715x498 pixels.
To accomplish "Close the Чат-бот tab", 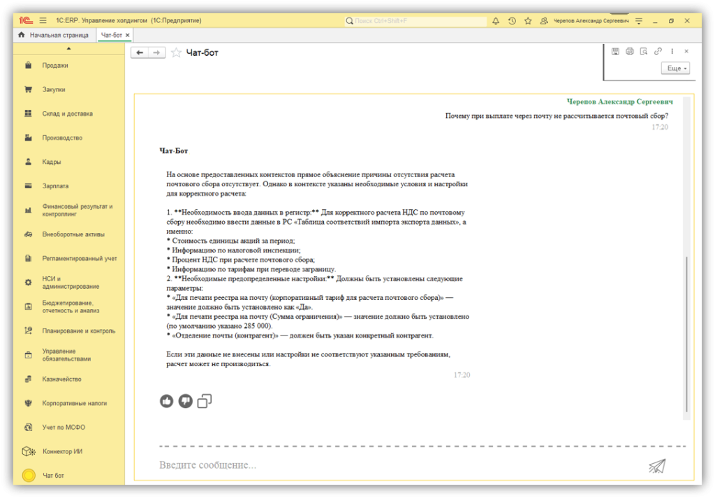I will 128,35.
